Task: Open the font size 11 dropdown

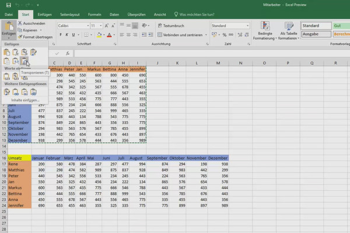Action: click(x=100, y=26)
